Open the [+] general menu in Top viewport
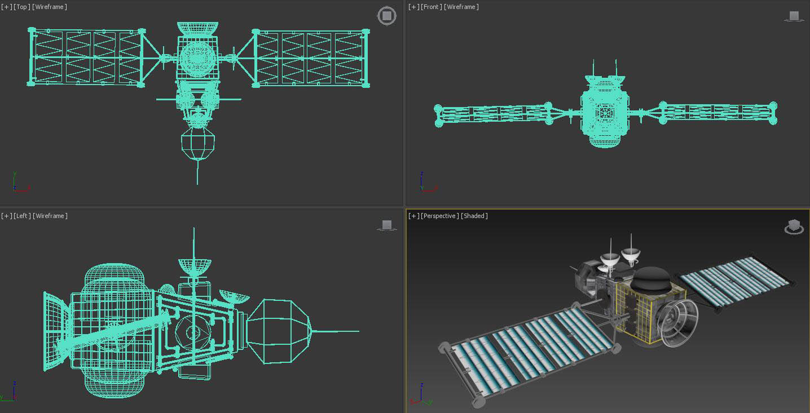 (x=6, y=7)
